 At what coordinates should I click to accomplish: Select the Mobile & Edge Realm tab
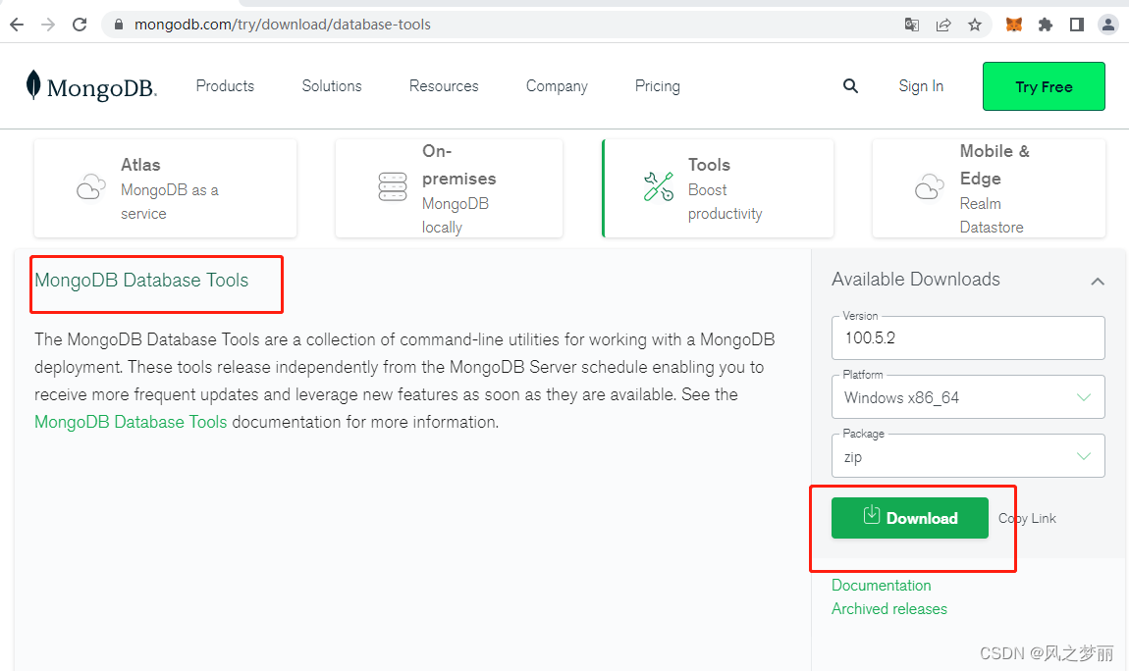pos(989,188)
